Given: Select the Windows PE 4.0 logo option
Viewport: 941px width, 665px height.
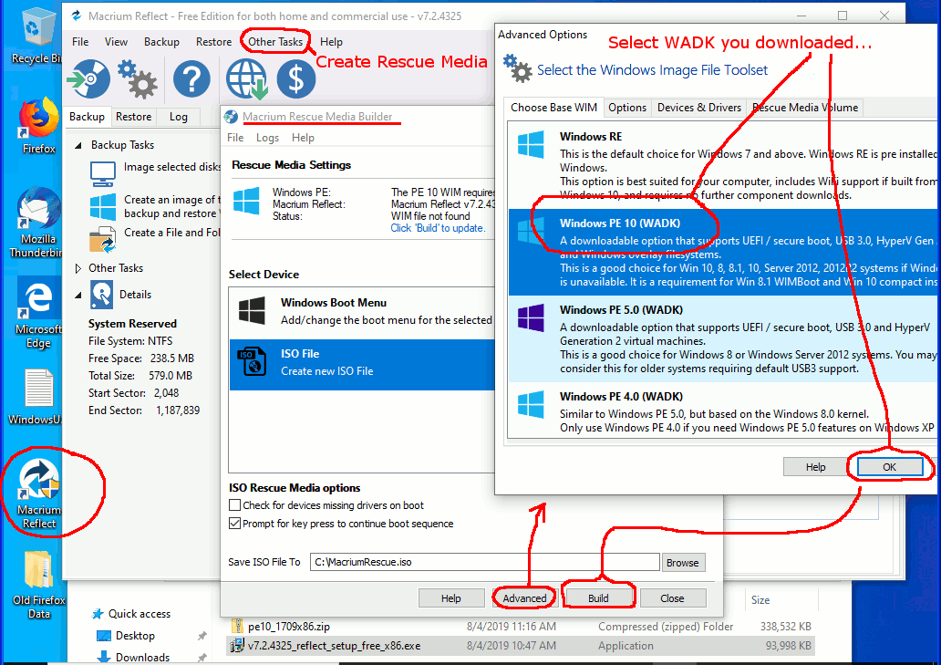Looking at the screenshot, I should pos(531,404).
